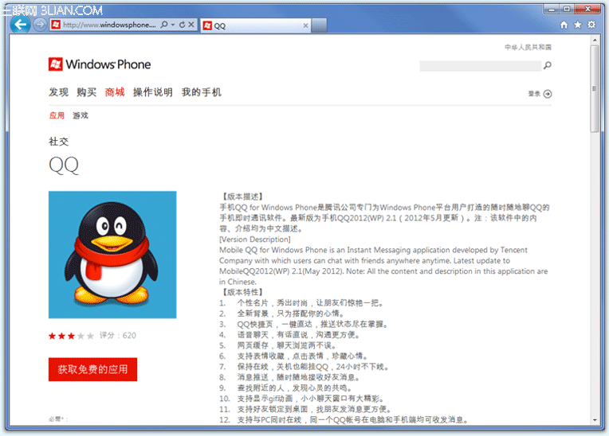This screenshot has height=436, width=609.
Task: Select the 游戏 sub-category link
Action: (81, 115)
